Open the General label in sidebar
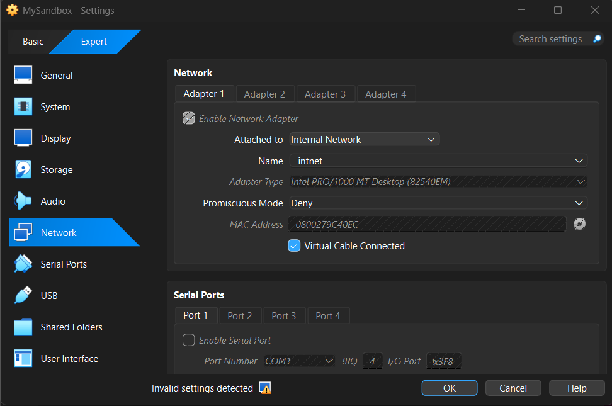Viewport: 612px width, 406px height. pos(57,75)
